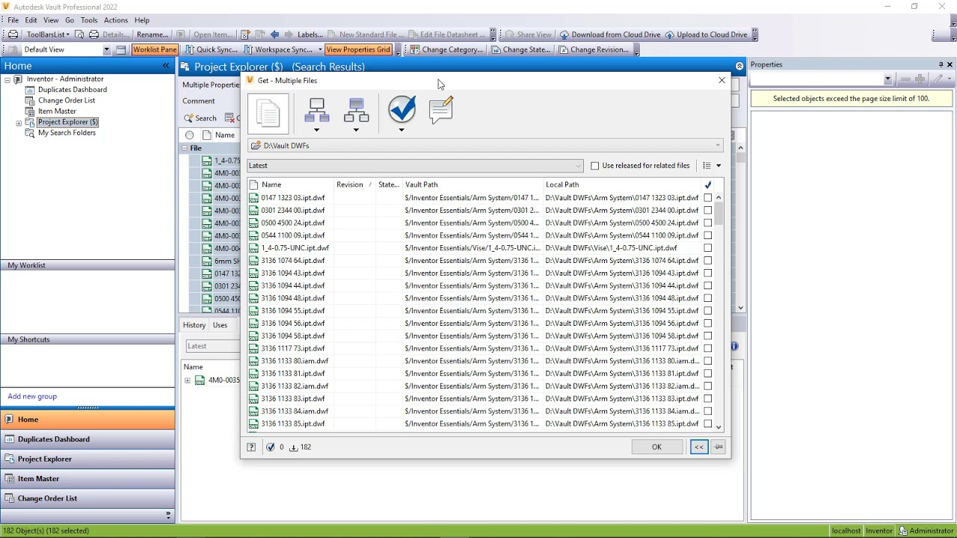
Task: Click the blue back arrow in toolbar
Action: pos(275,34)
